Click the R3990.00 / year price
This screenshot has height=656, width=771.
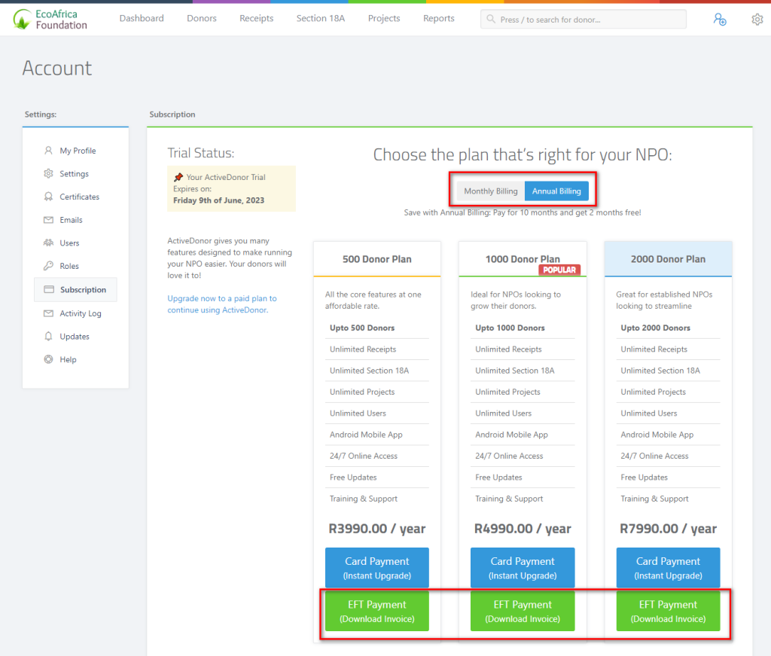click(377, 529)
